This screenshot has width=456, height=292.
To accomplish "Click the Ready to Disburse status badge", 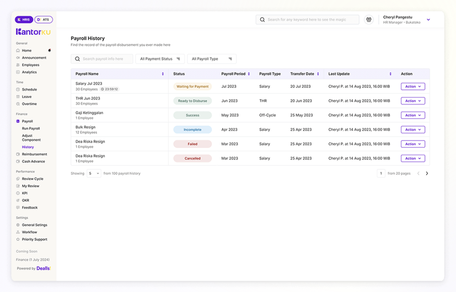I will point(193,101).
